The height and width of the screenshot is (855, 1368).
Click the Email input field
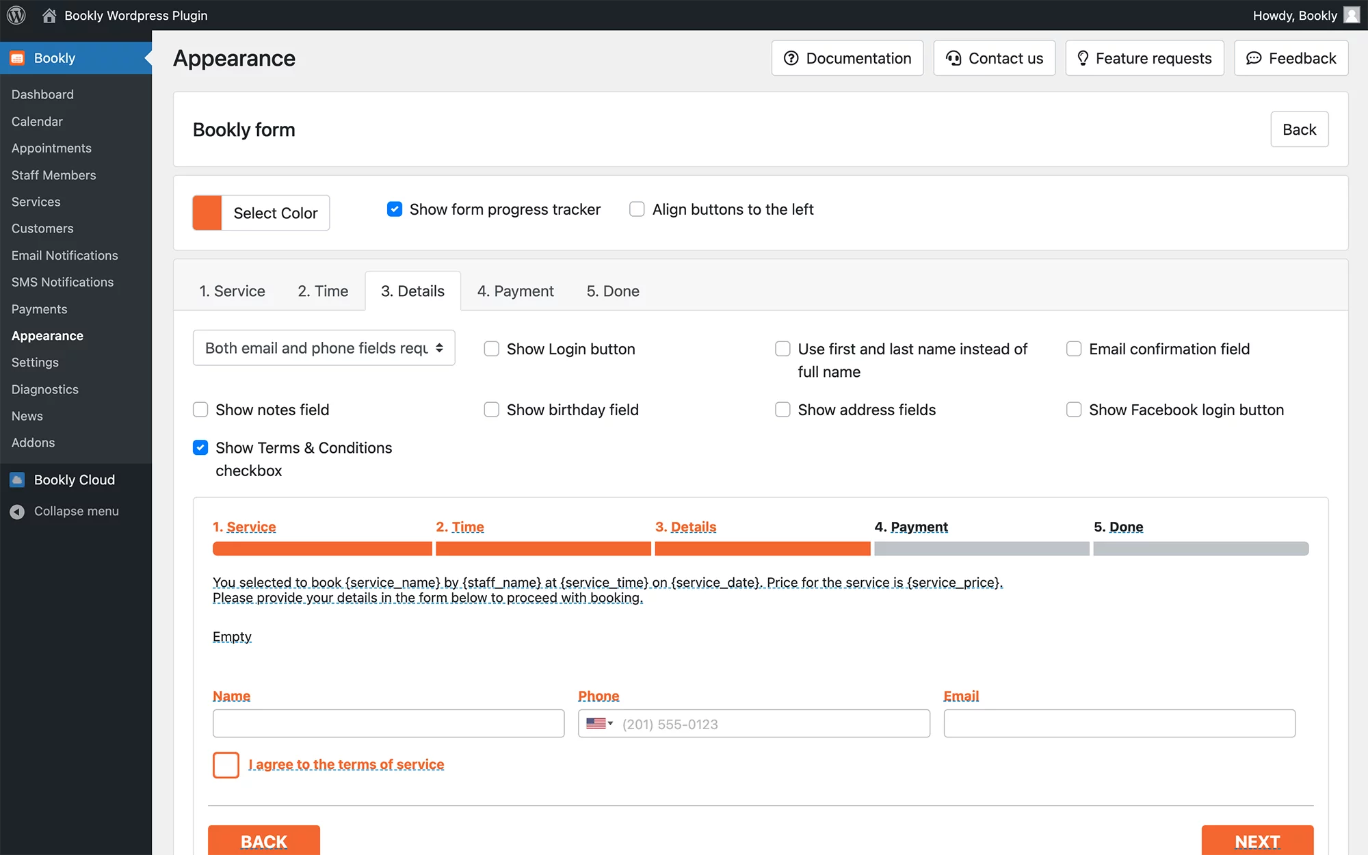coord(1119,724)
